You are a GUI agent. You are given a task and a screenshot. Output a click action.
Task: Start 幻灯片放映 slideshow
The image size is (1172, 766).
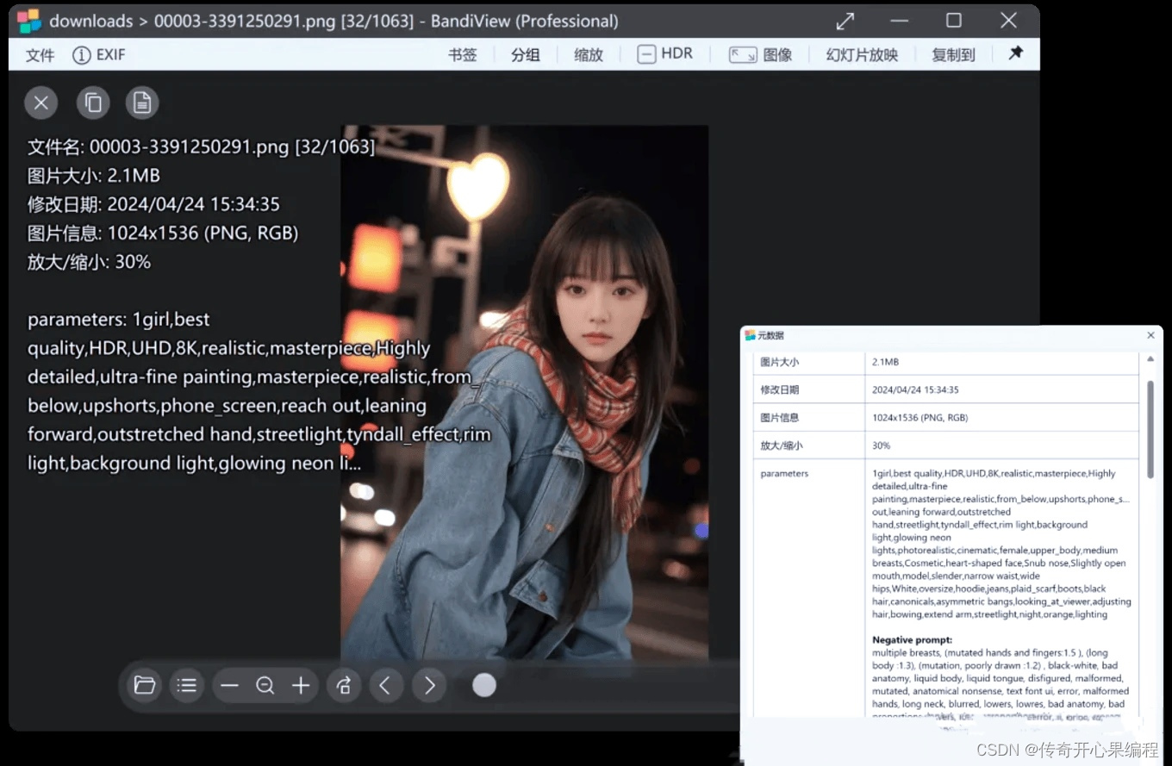point(862,55)
